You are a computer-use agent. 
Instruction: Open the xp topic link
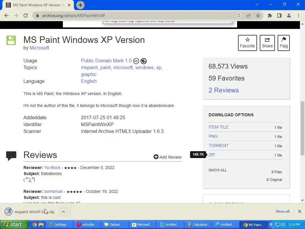pyautogui.click(x=158, y=68)
